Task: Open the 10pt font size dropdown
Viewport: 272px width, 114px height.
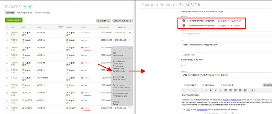Action: pos(200,90)
